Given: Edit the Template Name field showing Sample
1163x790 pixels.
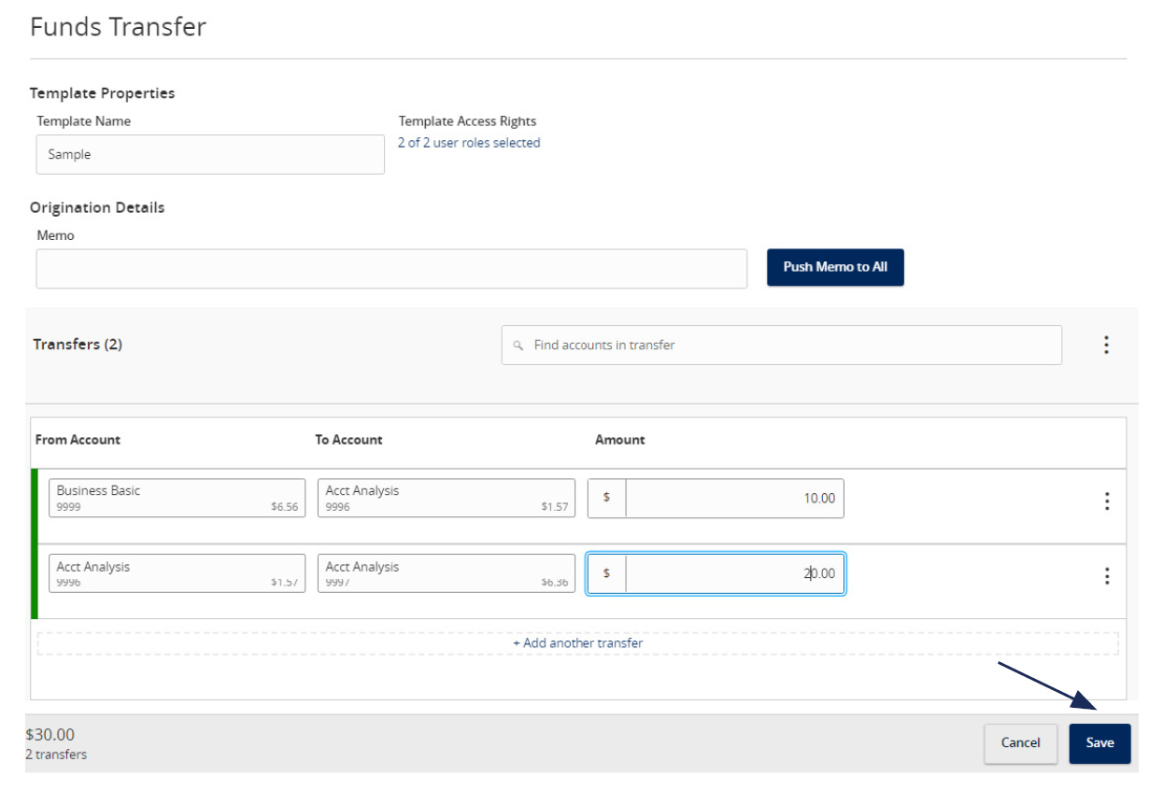Looking at the screenshot, I should 209,154.
